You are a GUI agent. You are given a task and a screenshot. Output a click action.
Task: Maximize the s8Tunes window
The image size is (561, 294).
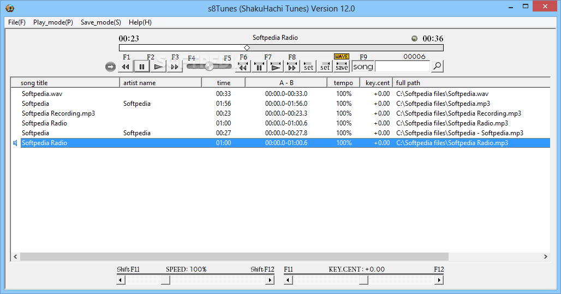click(x=525, y=6)
